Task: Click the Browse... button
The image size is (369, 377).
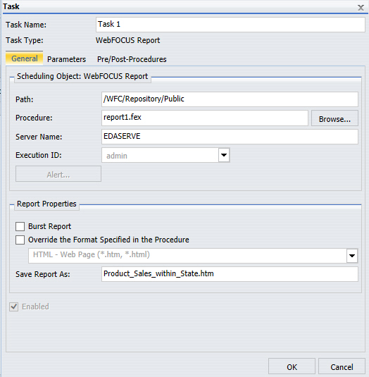Action: [x=334, y=118]
